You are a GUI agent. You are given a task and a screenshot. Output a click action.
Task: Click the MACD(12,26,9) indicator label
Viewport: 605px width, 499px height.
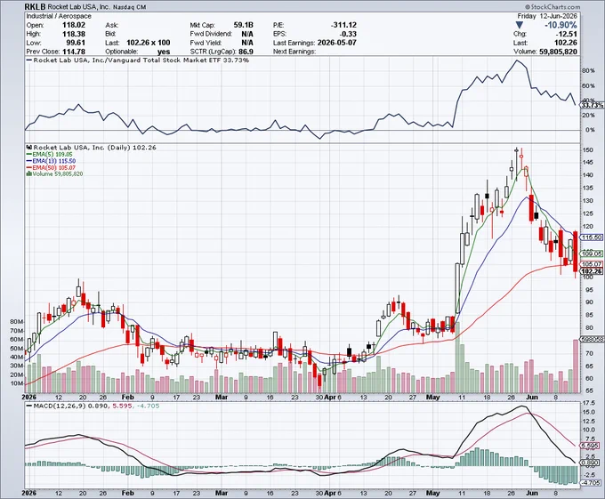coord(60,406)
